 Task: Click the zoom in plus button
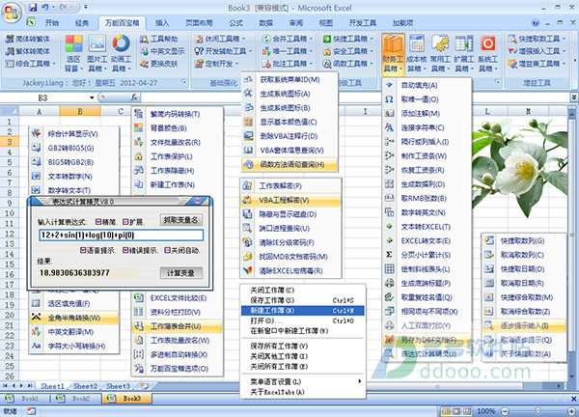pos(571,411)
